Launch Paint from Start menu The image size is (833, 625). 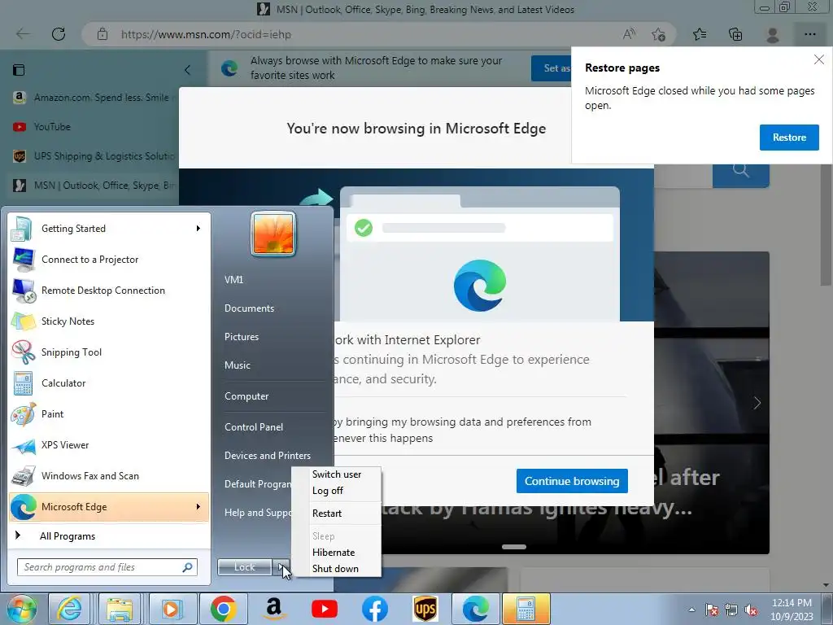pyautogui.click(x=109, y=414)
